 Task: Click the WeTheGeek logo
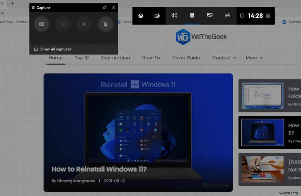(x=201, y=36)
